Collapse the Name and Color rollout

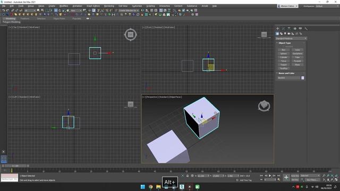[286, 73]
